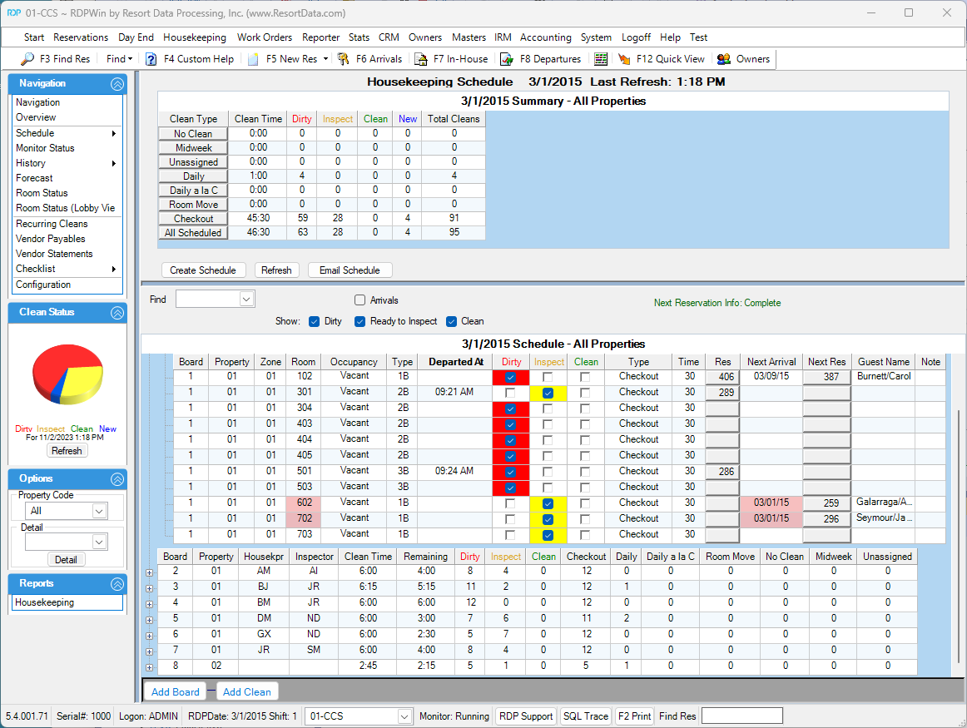Click the Detail button in Options
Image resolution: width=967 pixels, height=728 pixels.
click(x=66, y=560)
